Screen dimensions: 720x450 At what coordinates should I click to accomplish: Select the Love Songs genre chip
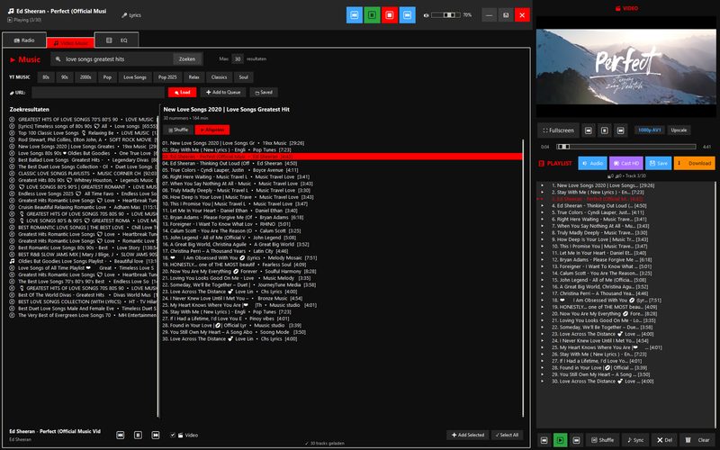(x=134, y=77)
